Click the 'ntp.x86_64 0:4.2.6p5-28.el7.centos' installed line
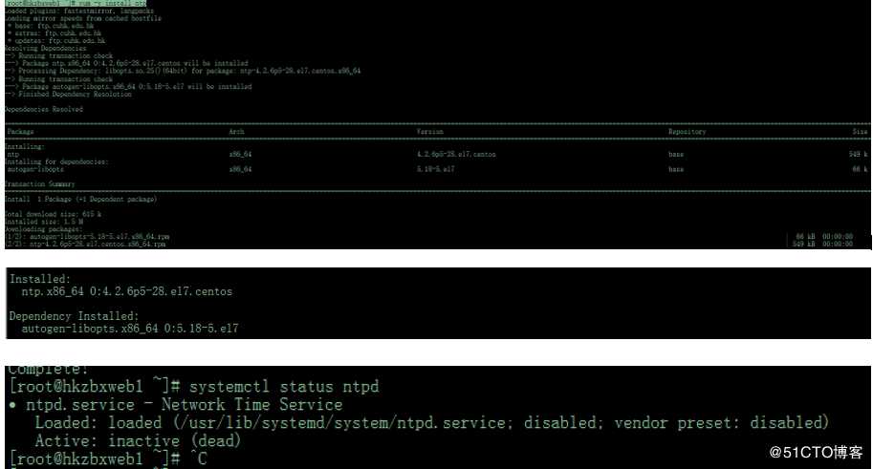The width and height of the screenshot is (873, 469). coord(127,291)
